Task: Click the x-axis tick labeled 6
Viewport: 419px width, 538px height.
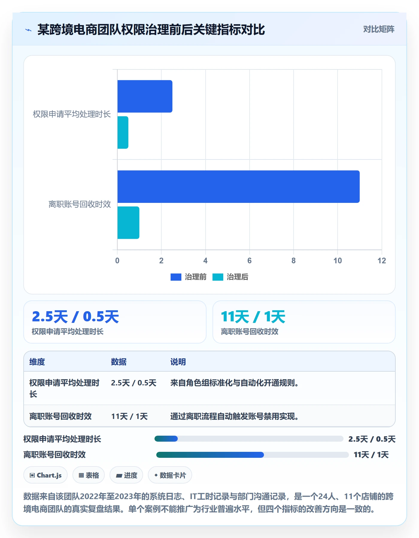Action: click(249, 261)
